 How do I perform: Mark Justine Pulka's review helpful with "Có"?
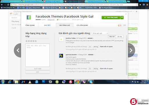coord(90,47)
